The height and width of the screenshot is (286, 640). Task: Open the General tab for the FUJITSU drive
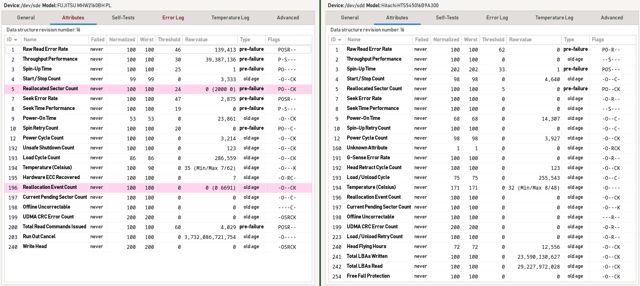coord(26,17)
